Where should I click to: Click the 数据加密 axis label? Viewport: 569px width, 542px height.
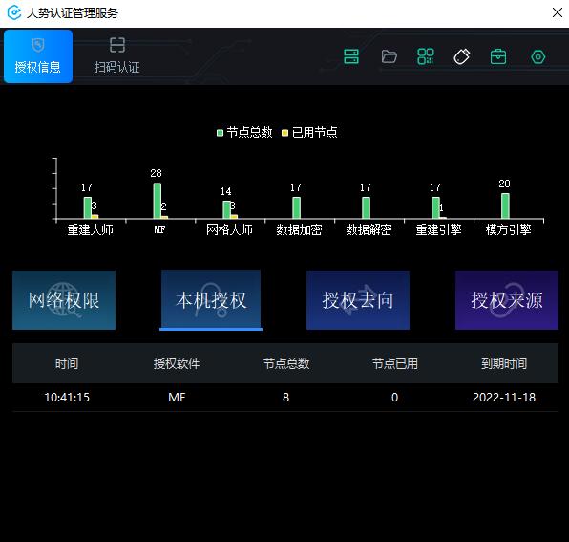tap(299, 229)
